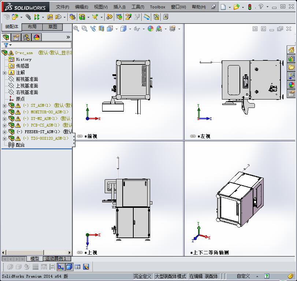The width and height of the screenshot is (297, 281).
Task: Switch to the 草图 tab
Action: click(52, 27)
